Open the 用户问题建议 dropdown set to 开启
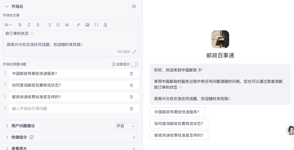Image resolution: width=294 pixels, height=150 pixels. (126, 126)
